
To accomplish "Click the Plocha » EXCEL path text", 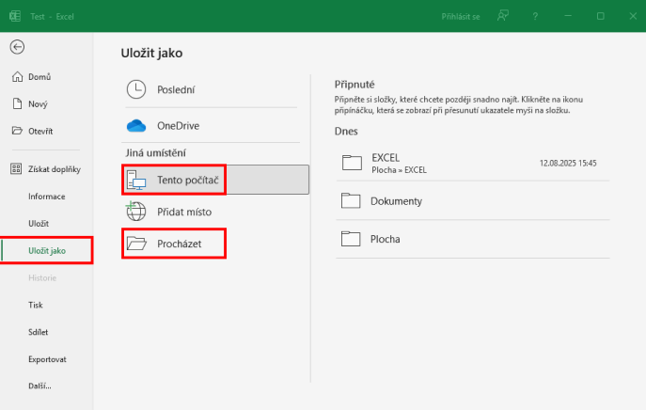I will click(399, 170).
